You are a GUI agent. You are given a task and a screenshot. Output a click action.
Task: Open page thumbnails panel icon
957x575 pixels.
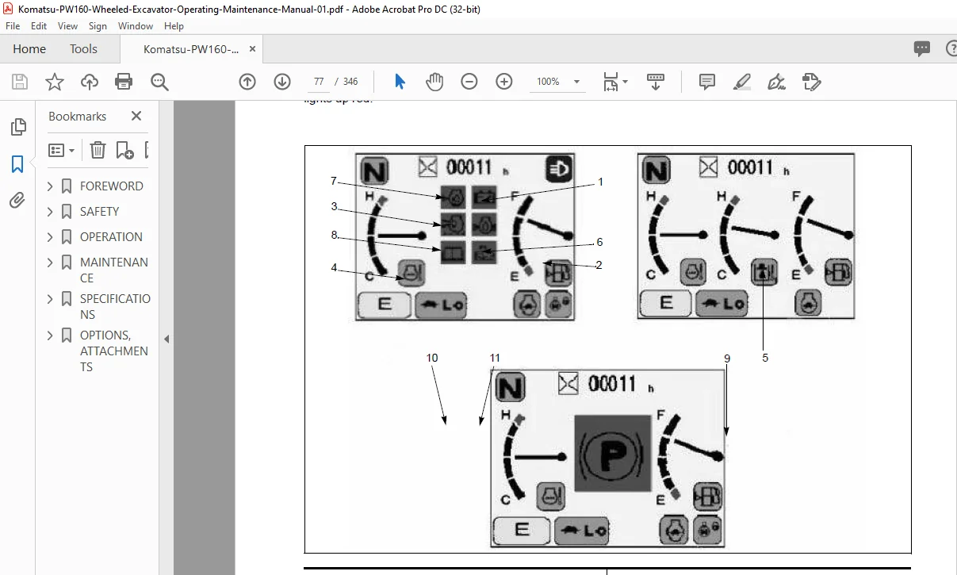[x=17, y=127]
